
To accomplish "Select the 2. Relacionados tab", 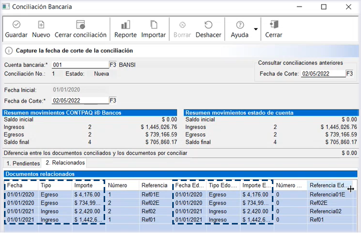I will [x=65, y=162].
